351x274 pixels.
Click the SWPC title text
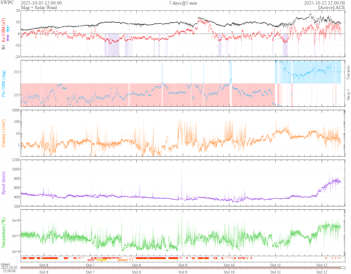point(7,2)
